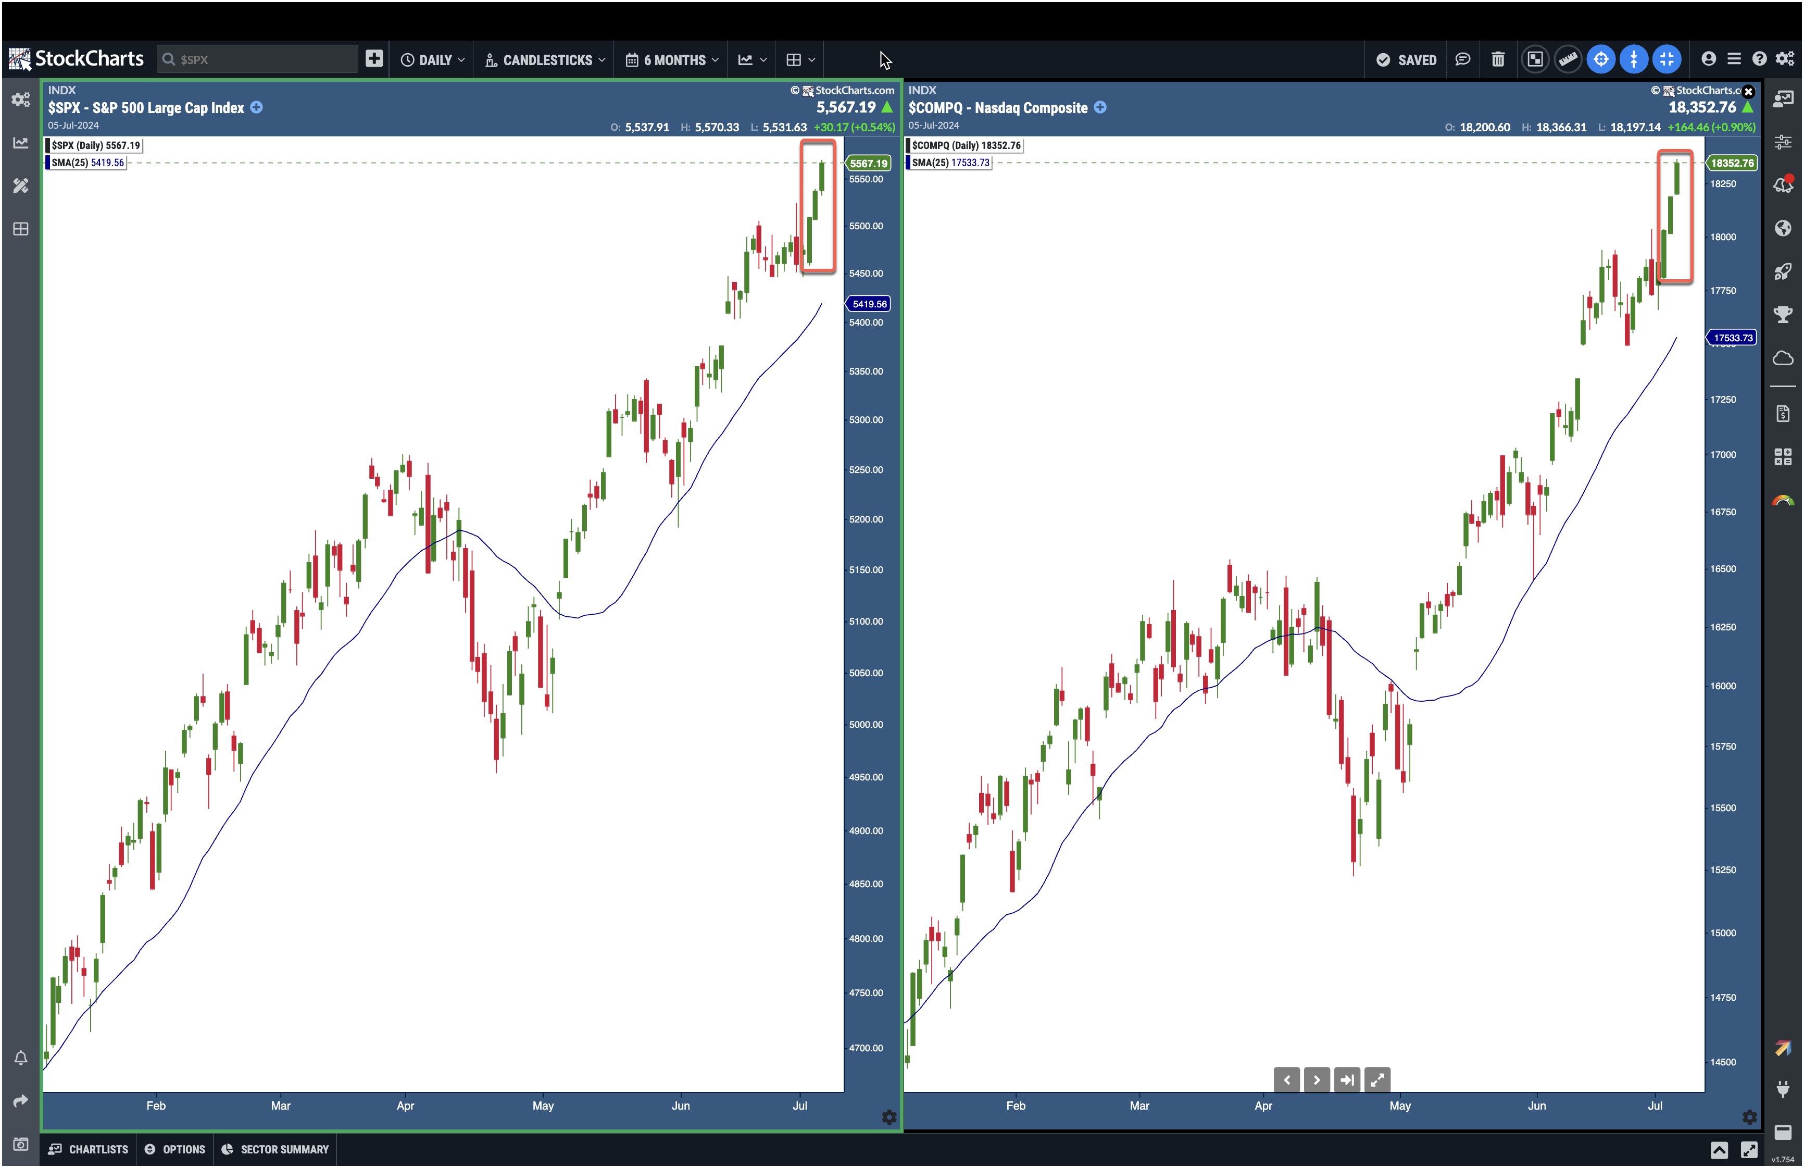The height and width of the screenshot is (1168, 1804).
Task: Open the DAILY period dropdown
Action: (433, 60)
